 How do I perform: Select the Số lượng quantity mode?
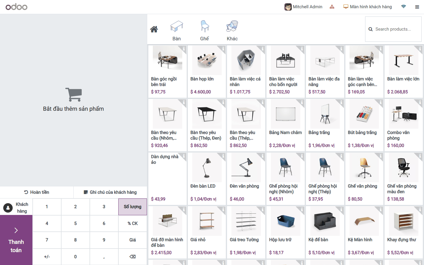132,207
